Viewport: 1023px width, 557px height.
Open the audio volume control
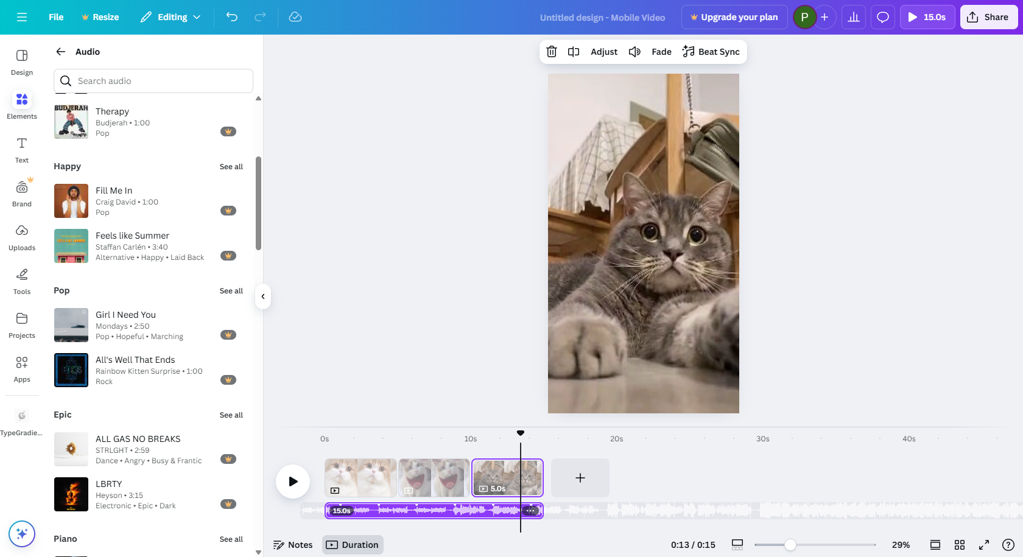tap(635, 52)
